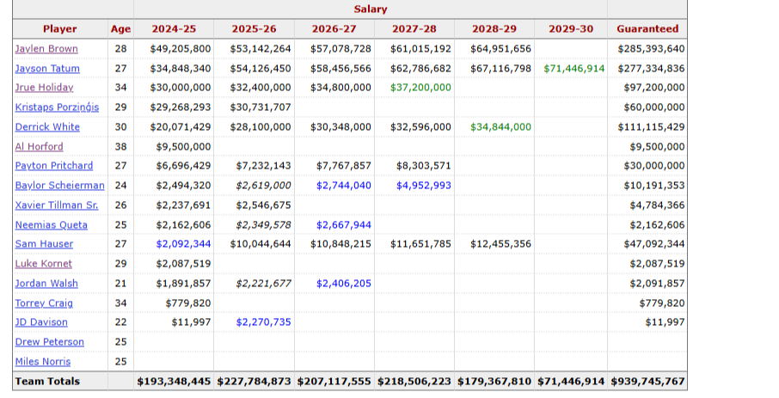The width and height of the screenshot is (779, 398).
Task: Select the $207,117,555 team total
Action: tap(334, 382)
